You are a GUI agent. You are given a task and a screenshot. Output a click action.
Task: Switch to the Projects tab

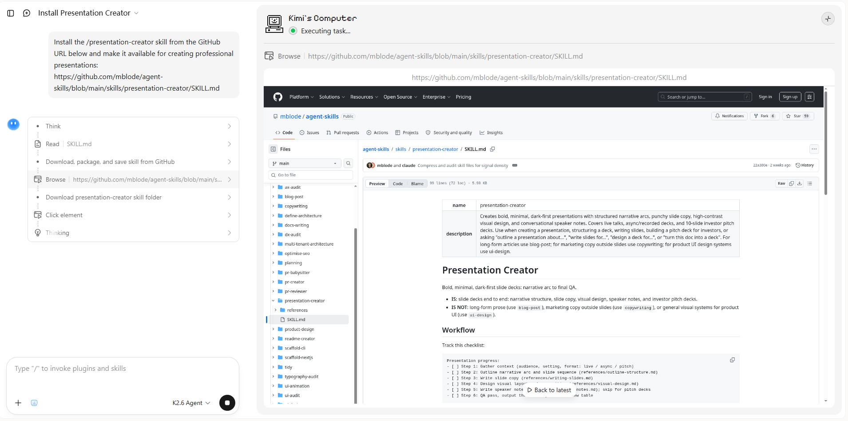tap(407, 133)
